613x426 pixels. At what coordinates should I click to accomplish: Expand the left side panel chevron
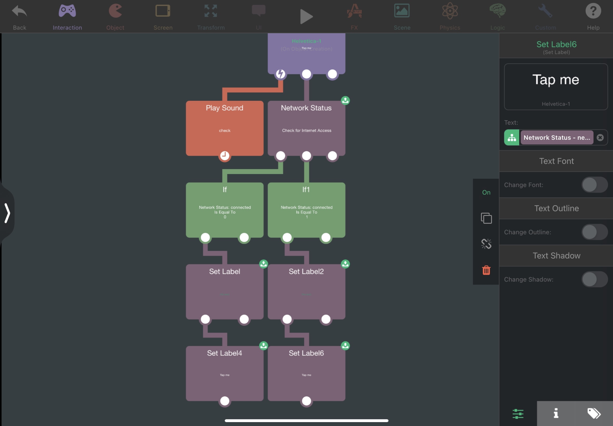coord(7,213)
